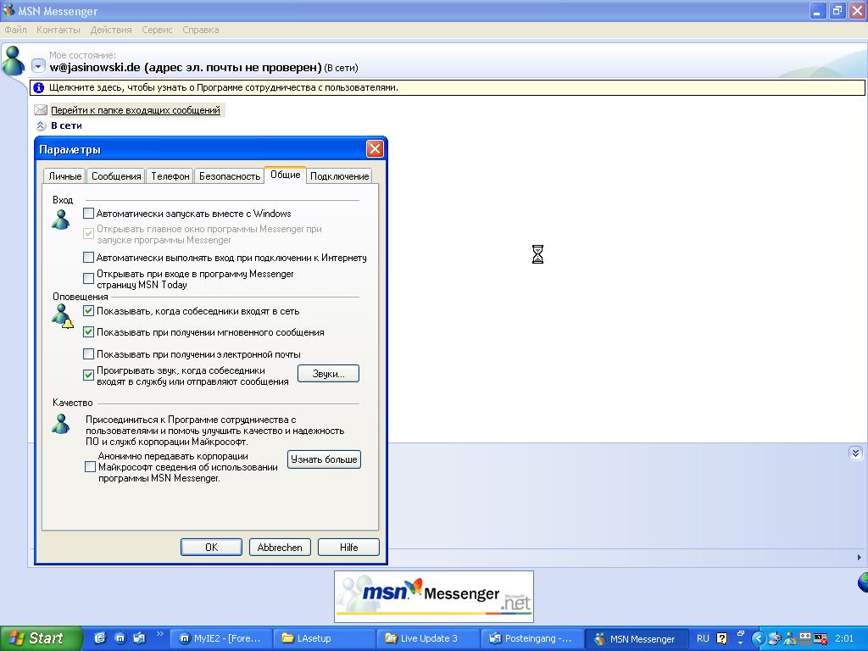This screenshot has width=868, height=651.
Task: Open the Файл menu
Action: coord(15,30)
